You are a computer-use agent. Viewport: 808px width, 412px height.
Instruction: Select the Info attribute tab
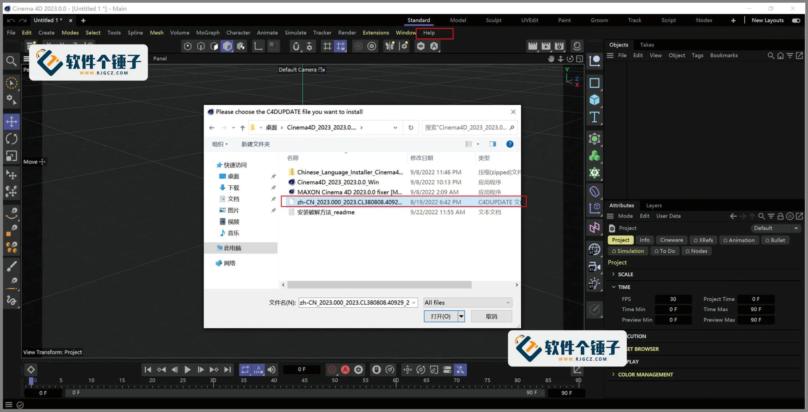[644, 240]
